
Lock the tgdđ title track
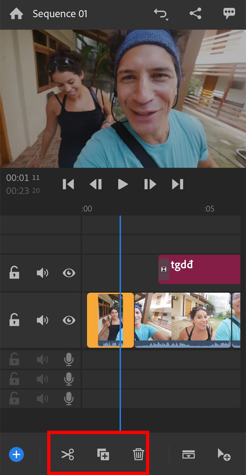[14, 273]
